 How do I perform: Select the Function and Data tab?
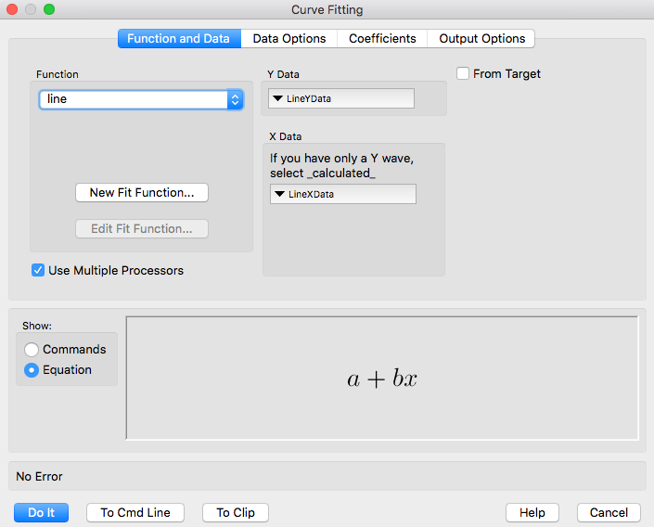pos(178,39)
